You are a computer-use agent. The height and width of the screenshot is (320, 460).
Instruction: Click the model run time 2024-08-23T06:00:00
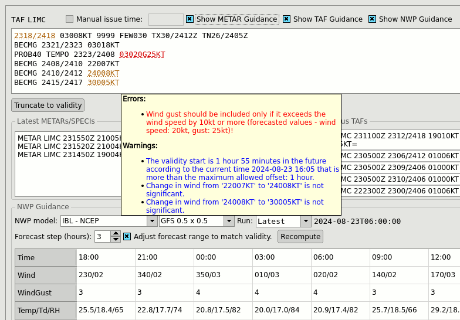pos(357,222)
